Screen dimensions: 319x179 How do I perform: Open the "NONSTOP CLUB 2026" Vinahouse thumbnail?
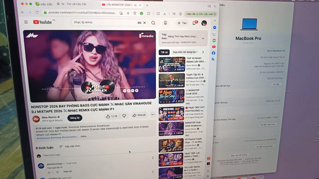(171, 96)
